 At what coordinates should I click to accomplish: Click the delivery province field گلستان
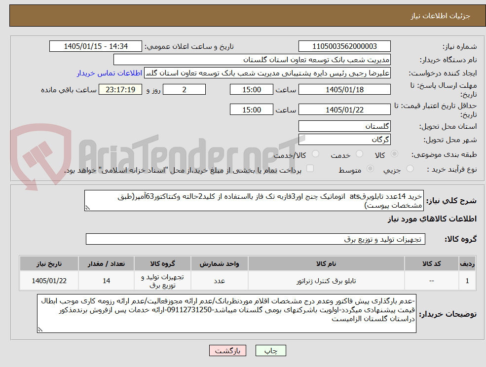pyautogui.click(x=344, y=126)
